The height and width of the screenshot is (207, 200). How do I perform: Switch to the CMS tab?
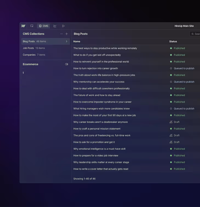pos(44,26)
